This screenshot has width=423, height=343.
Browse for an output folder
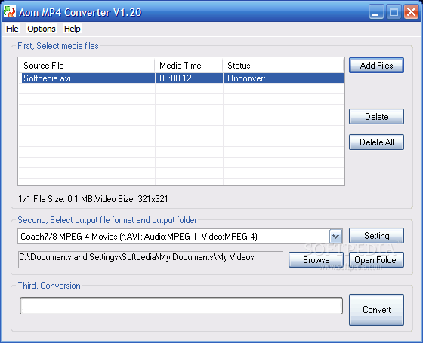[x=316, y=260]
